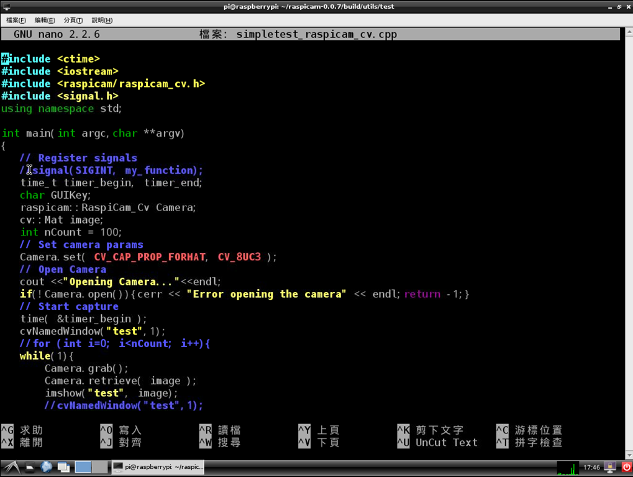Open the web browser globe icon

pos(47,467)
